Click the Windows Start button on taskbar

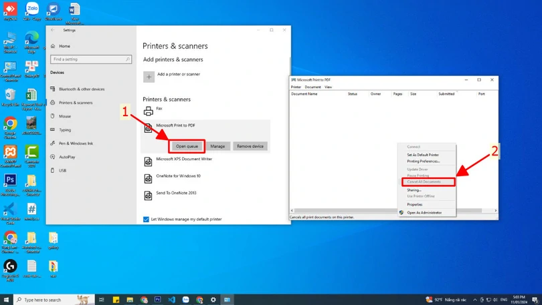click(7, 300)
